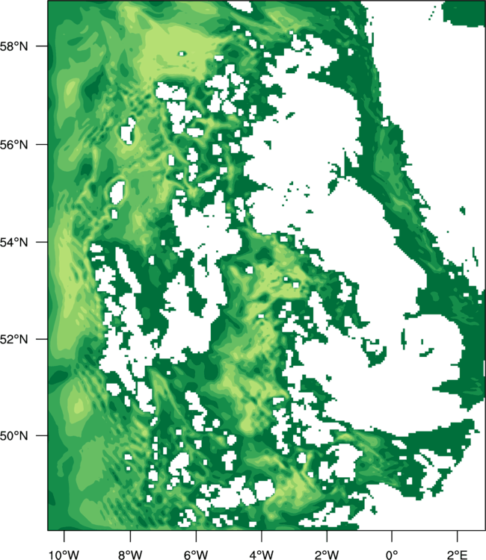
Task: Click the 4°W longitude label
Action: 262,555
